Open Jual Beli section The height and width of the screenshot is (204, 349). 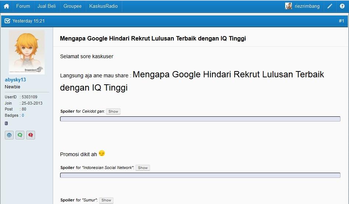pyautogui.click(x=46, y=6)
